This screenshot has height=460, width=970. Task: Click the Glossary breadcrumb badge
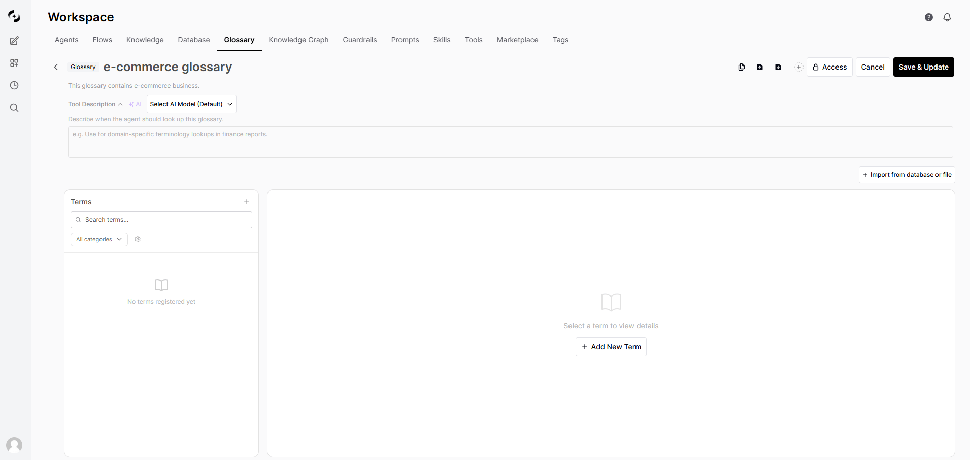83,67
